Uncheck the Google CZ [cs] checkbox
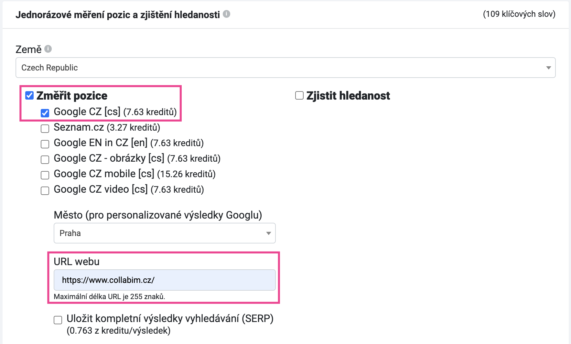Viewport: 571px width, 344px height. tap(45, 113)
